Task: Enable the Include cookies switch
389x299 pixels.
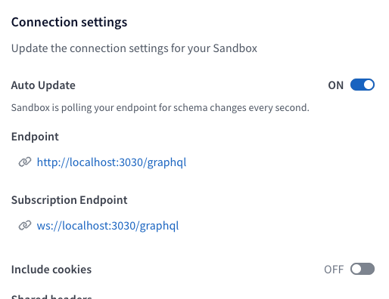Action: (x=363, y=269)
